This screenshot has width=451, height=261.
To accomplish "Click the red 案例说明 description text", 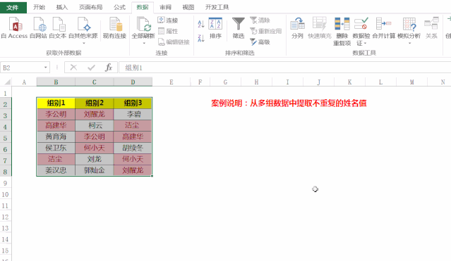I will [x=289, y=103].
